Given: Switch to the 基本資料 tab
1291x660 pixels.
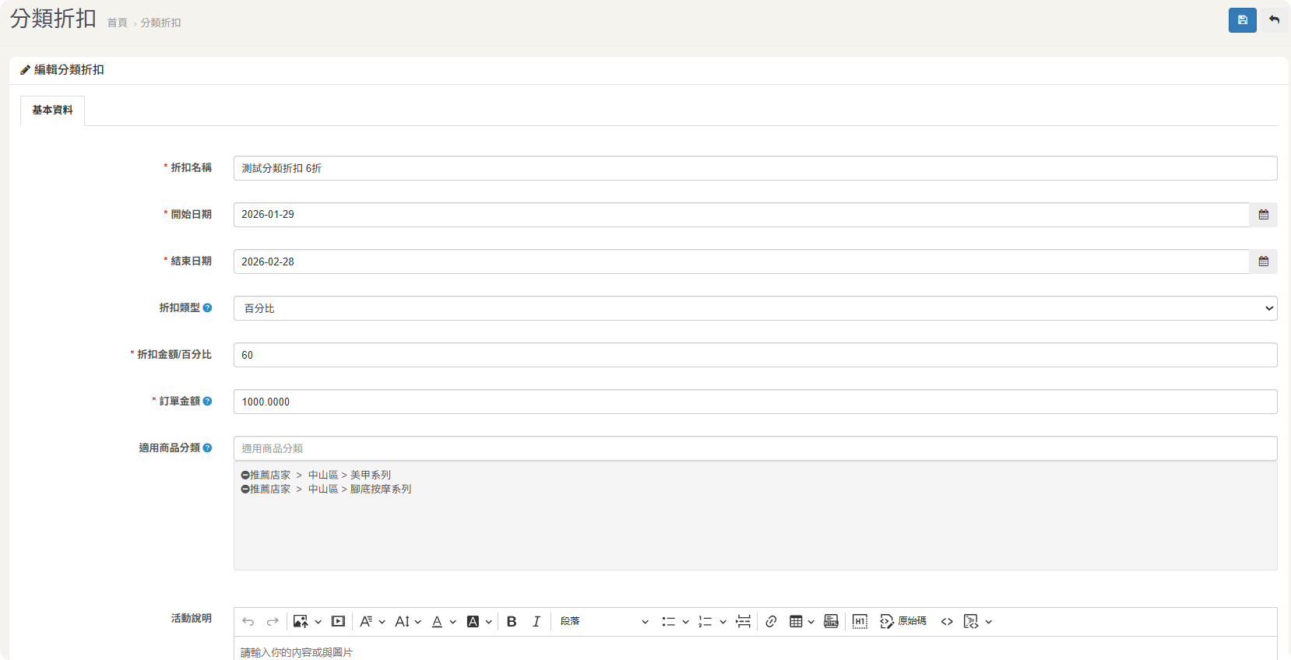Looking at the screenshot, I should (52, 111).
